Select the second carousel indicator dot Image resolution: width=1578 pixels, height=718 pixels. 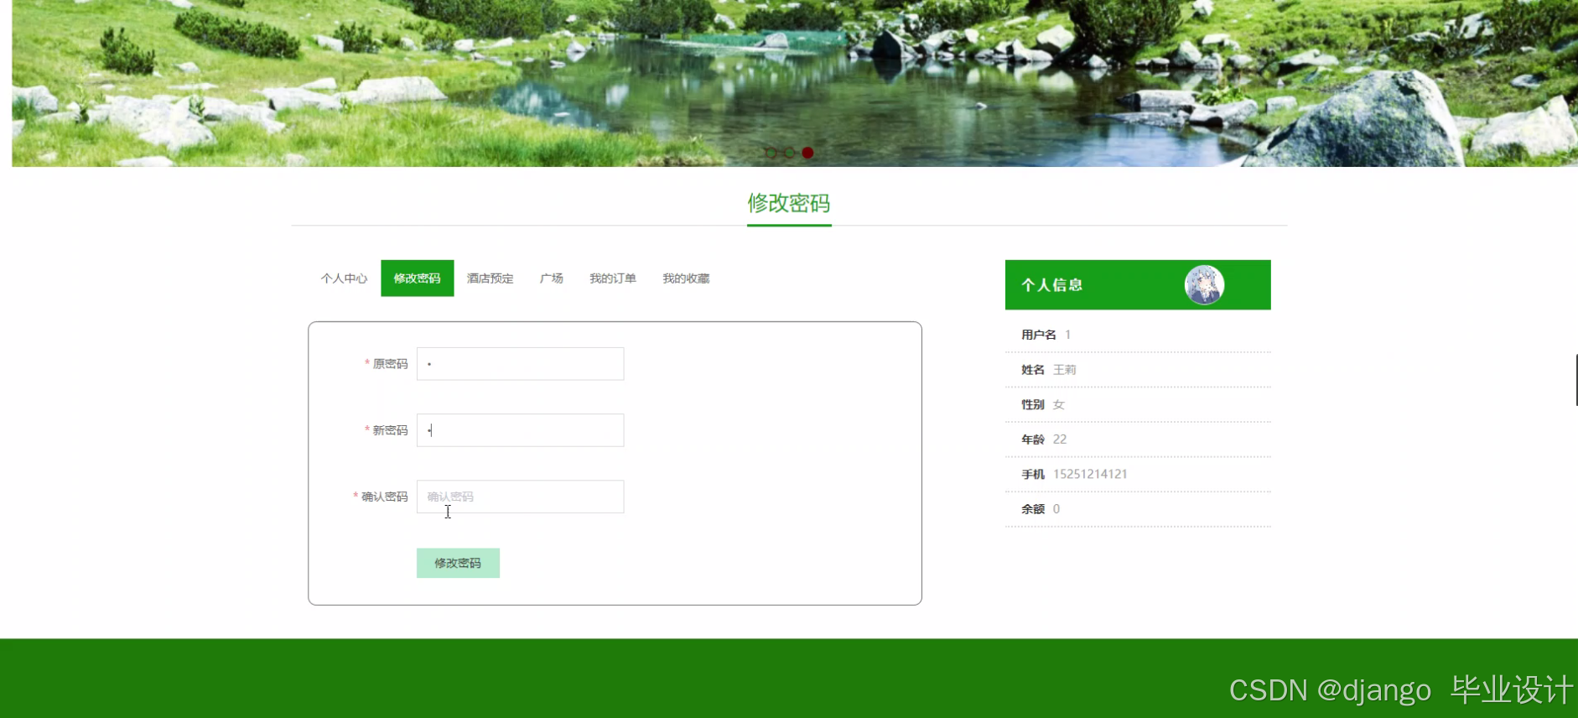click(x=789, y=153)
